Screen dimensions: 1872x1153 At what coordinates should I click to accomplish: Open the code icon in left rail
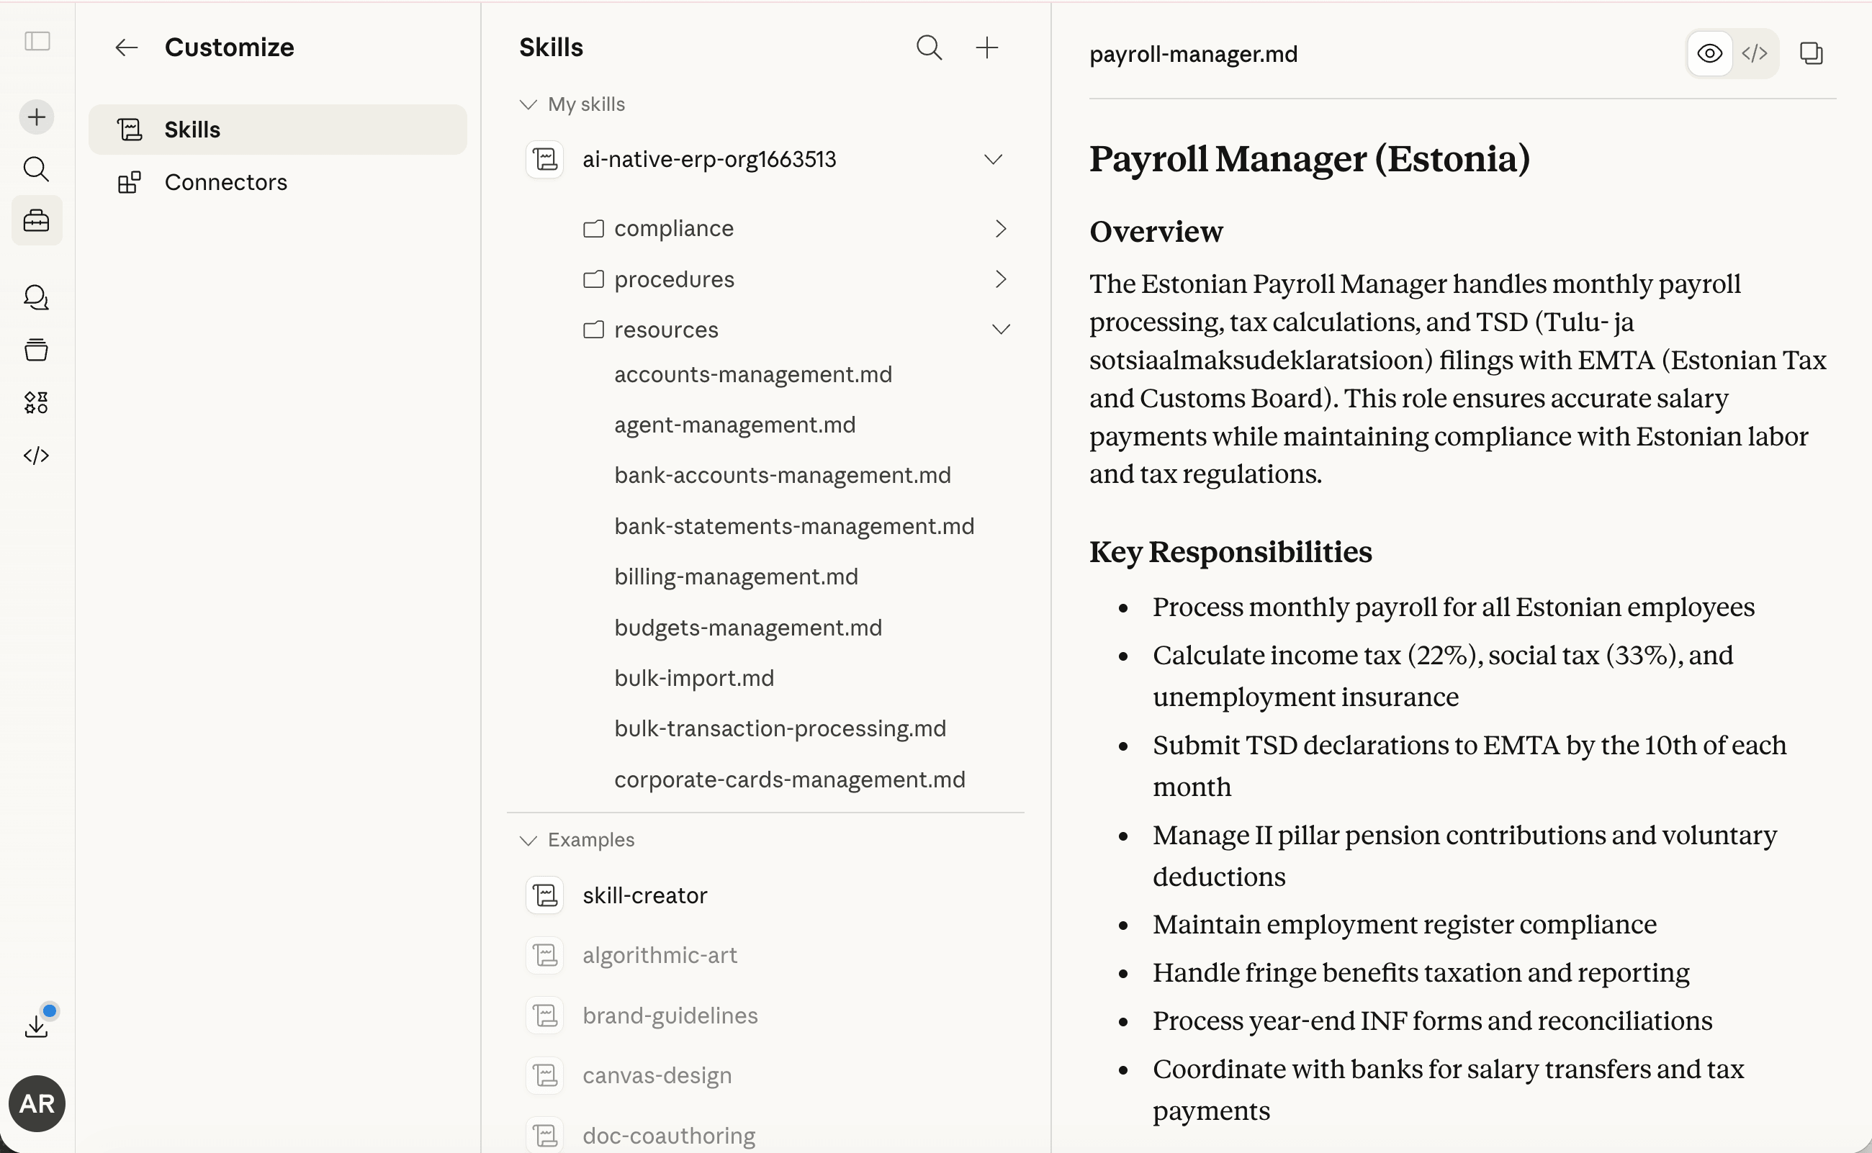pyautogui.click(x=37, y=456)
